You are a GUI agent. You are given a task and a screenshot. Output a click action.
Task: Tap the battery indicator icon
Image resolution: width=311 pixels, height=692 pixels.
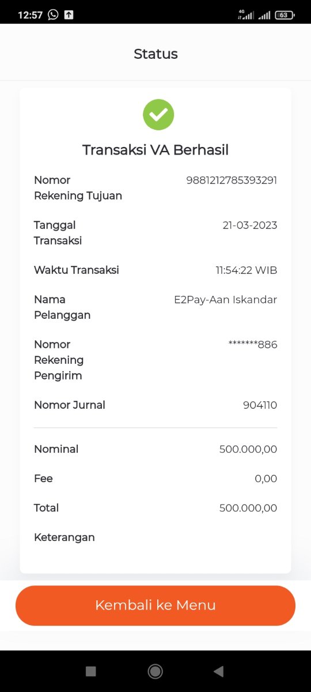pyautogui.click(x=285, y=15)
